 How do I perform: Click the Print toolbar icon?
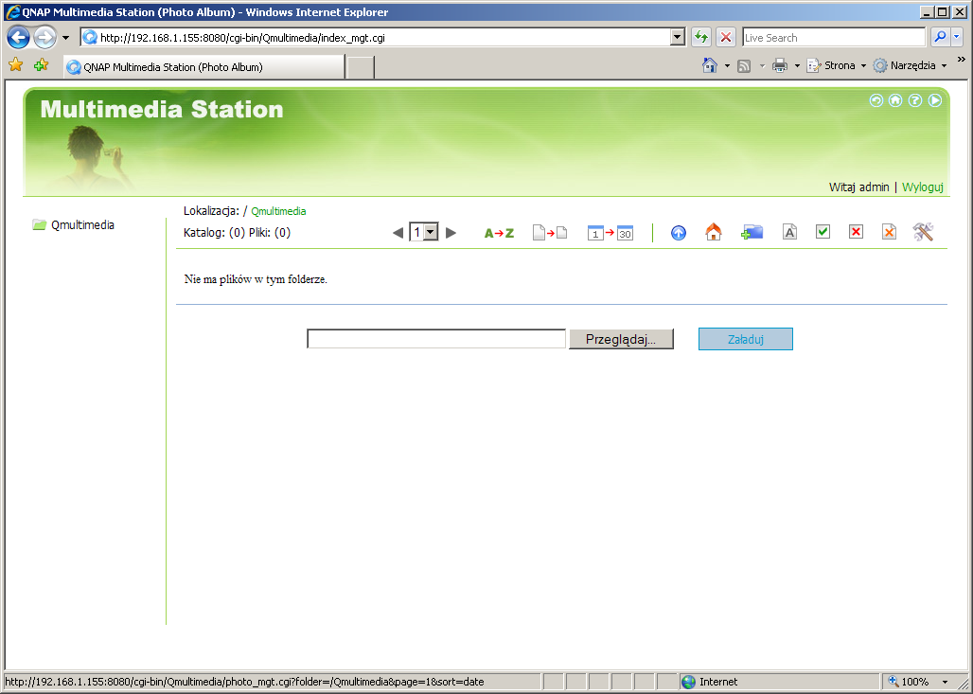(x=780, y=65)
